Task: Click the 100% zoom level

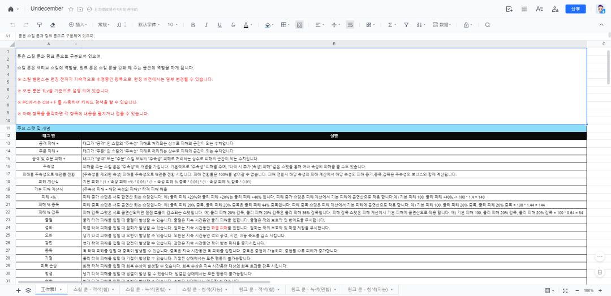Action: (589, 290)
